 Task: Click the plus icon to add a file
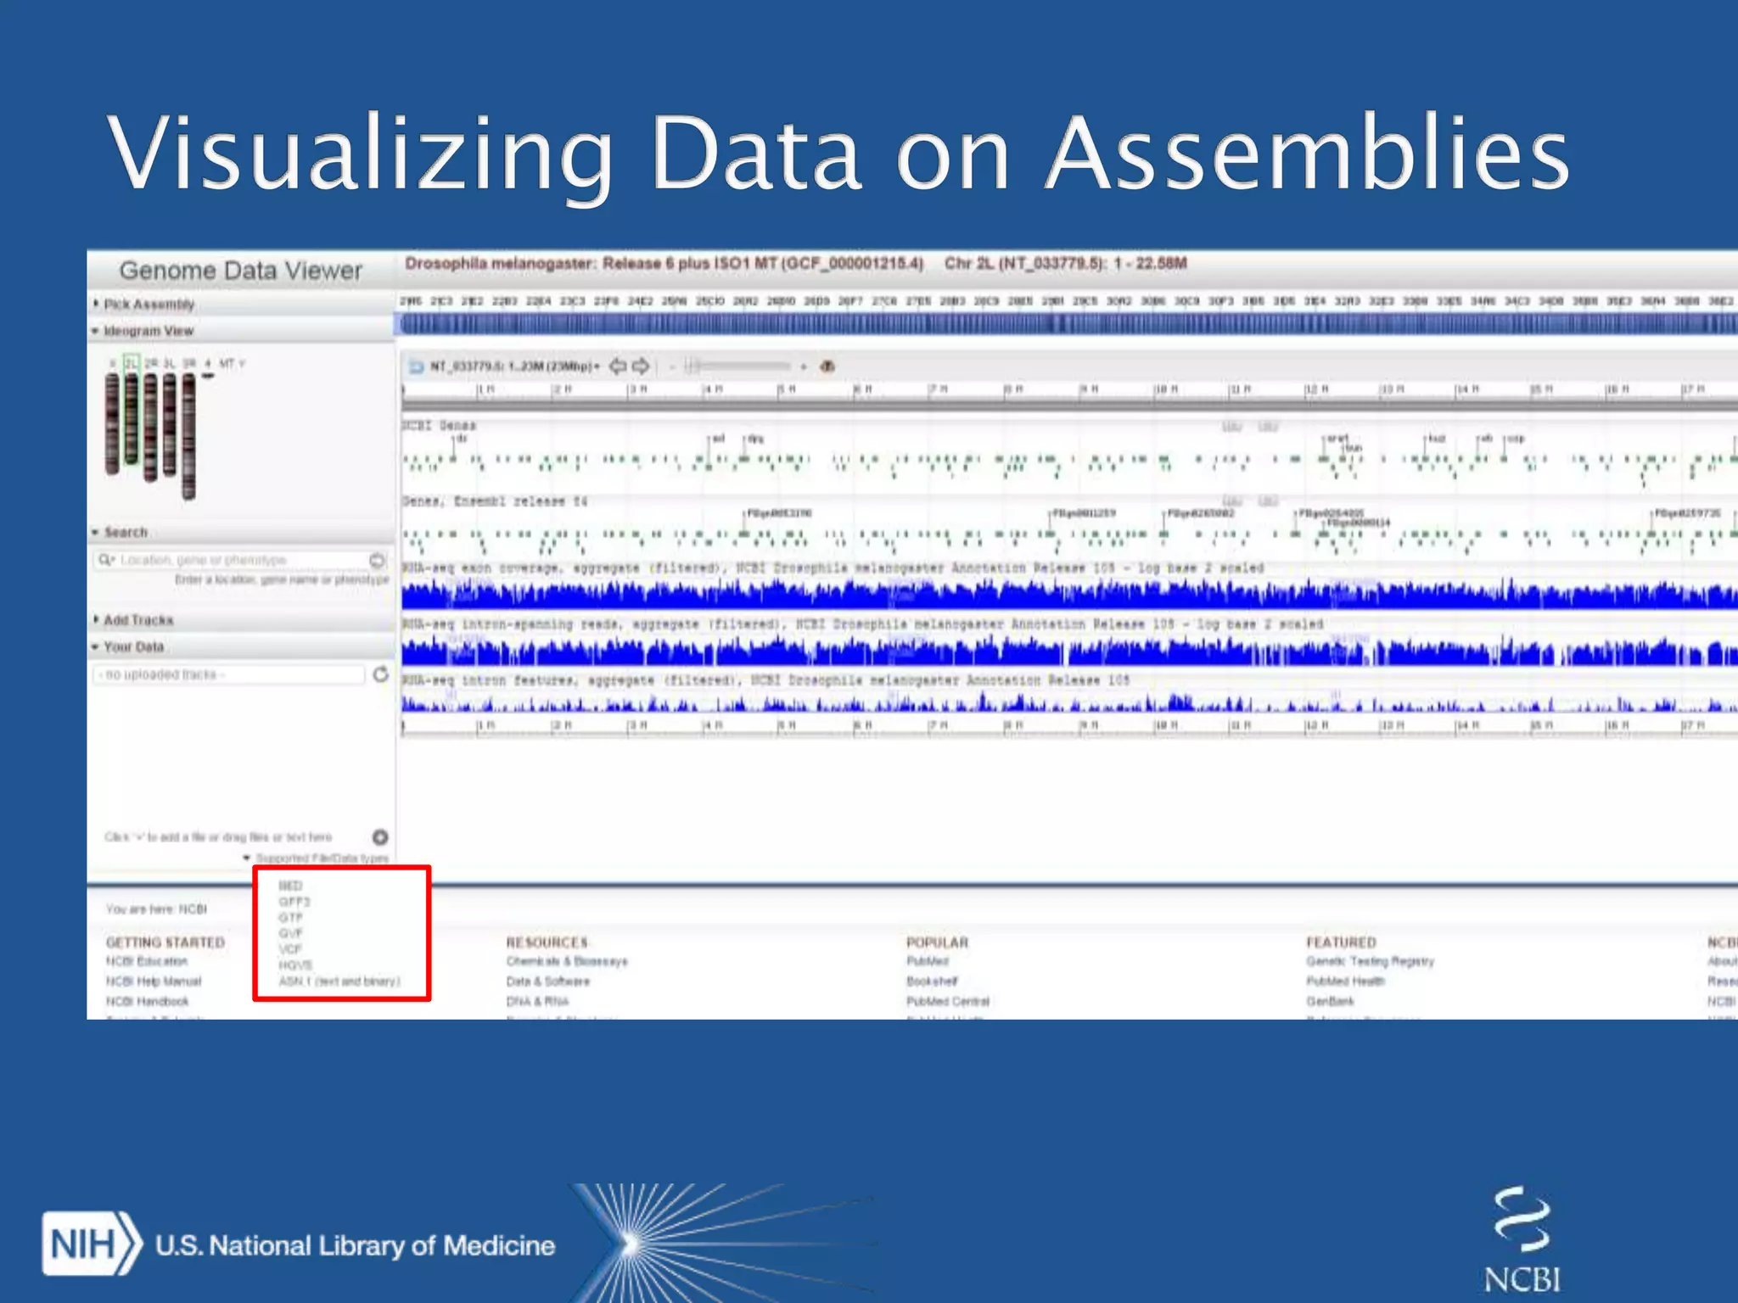pos(380,837)
